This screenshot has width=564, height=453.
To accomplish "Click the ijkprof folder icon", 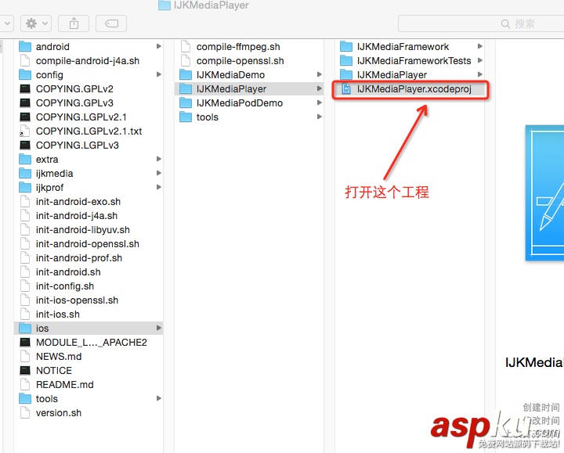I will point(25,187).
